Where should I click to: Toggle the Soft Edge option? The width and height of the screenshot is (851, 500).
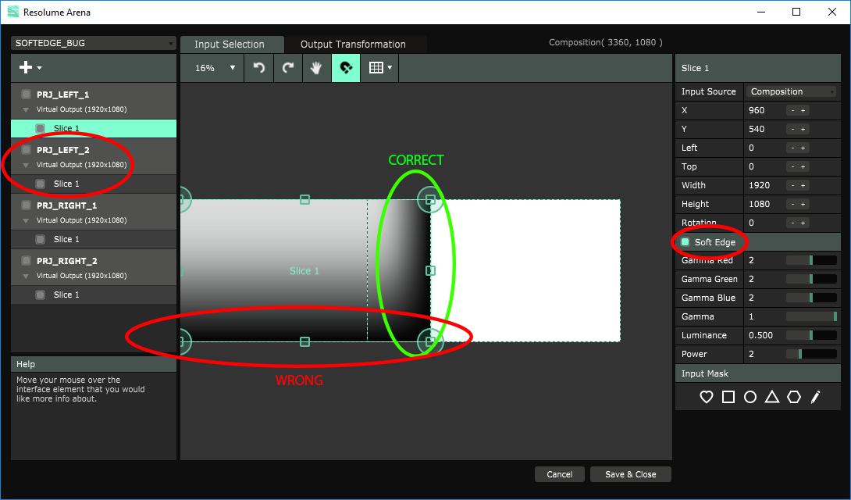[x=685, y=242]
